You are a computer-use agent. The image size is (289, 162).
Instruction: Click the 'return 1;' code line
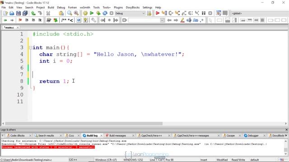54,81
